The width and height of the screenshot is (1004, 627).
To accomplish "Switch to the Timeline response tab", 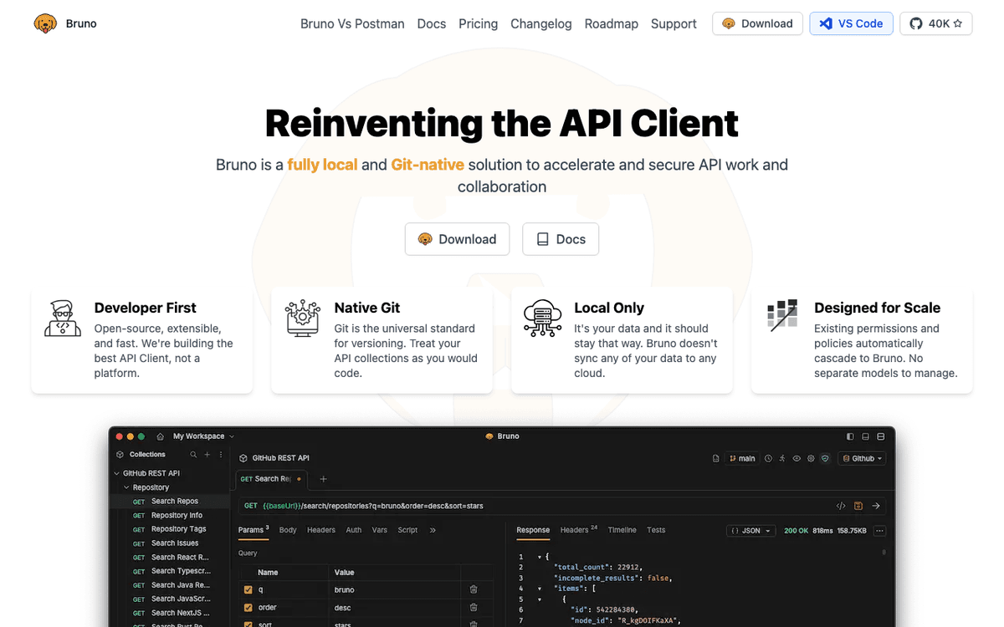I will click(622, 530).
